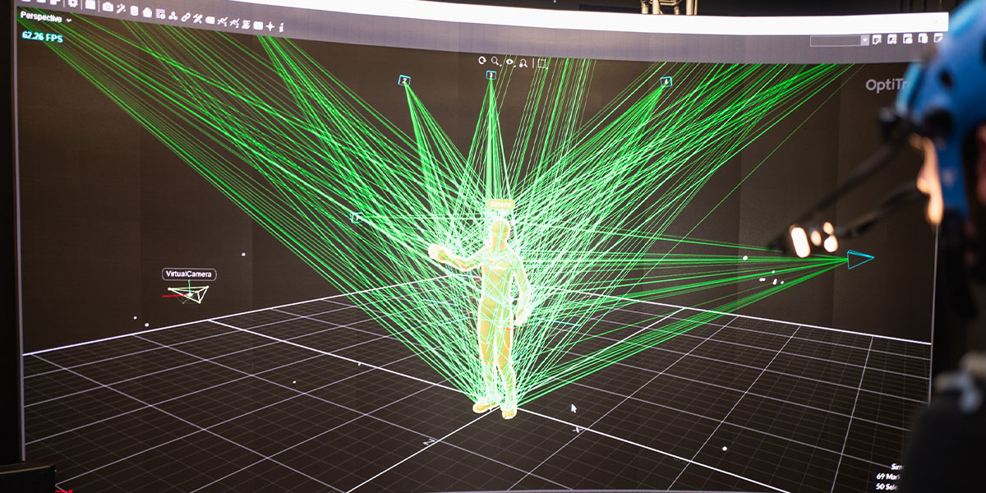Click the chain link icon in the toolbar
The width and height of the screenshot is (986, 493).
pos(186,16)
